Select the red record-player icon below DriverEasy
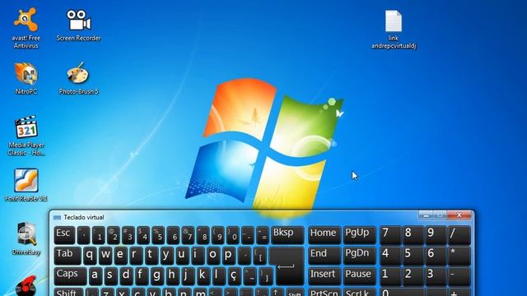This screenshot has width=527, height=296. coord(26,285)
